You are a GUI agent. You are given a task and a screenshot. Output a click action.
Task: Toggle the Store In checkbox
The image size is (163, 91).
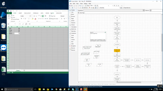[x=151, y=10]
